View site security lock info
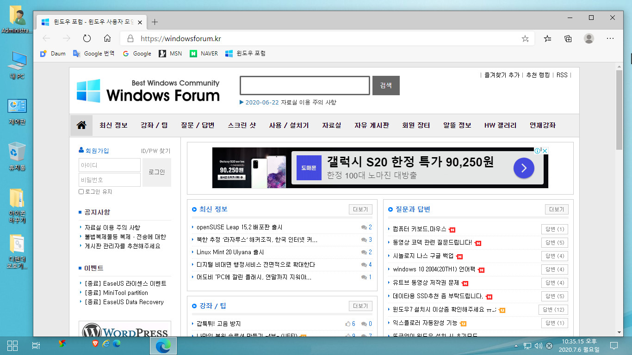This screenshot has width=632, height=355. (130, 39)
